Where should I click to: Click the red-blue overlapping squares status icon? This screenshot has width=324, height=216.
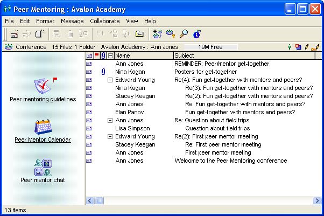298,47
